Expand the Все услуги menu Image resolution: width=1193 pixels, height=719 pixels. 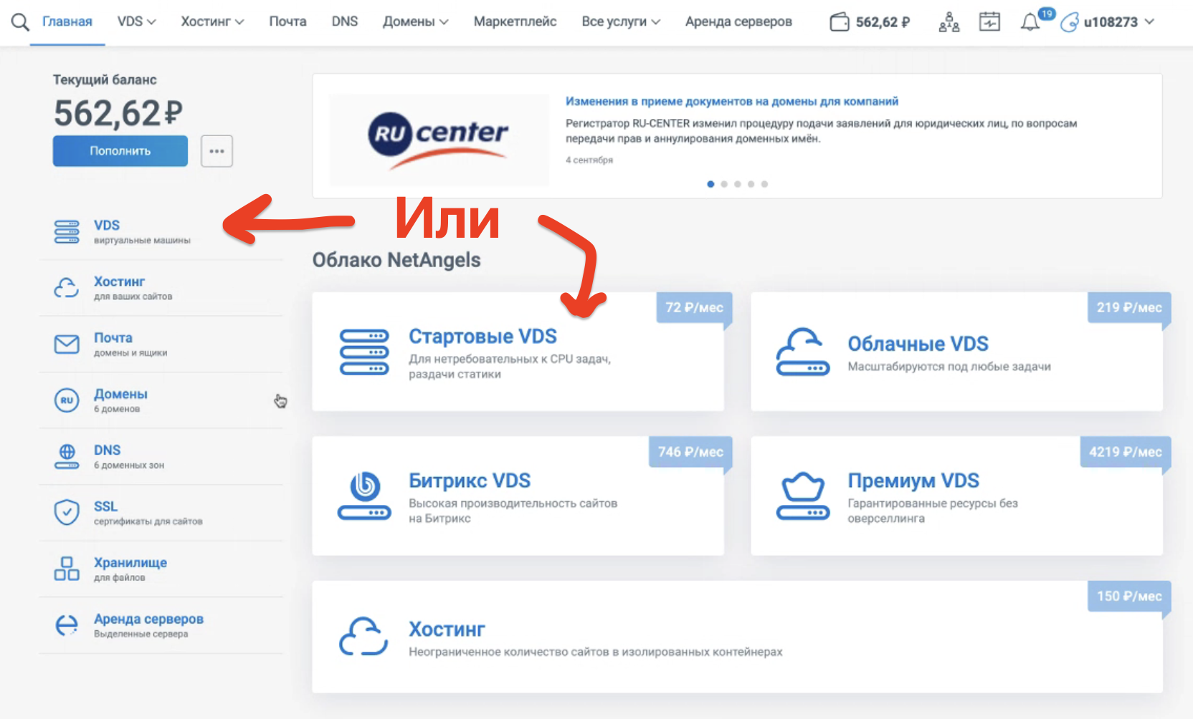(620, 22)
